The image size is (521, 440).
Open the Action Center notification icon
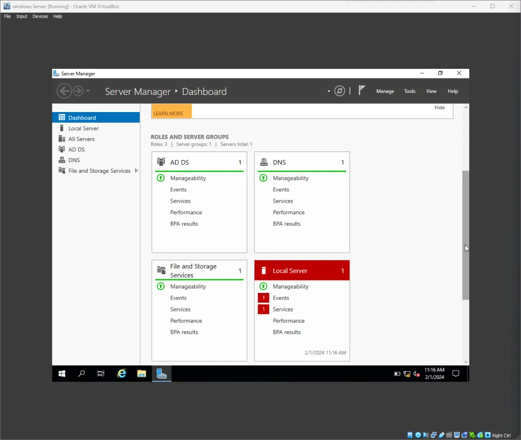(456, 373)
